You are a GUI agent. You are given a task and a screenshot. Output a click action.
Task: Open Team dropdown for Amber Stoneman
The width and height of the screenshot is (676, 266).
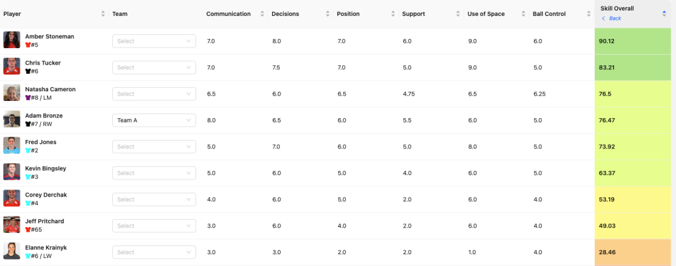pos(154,41)
